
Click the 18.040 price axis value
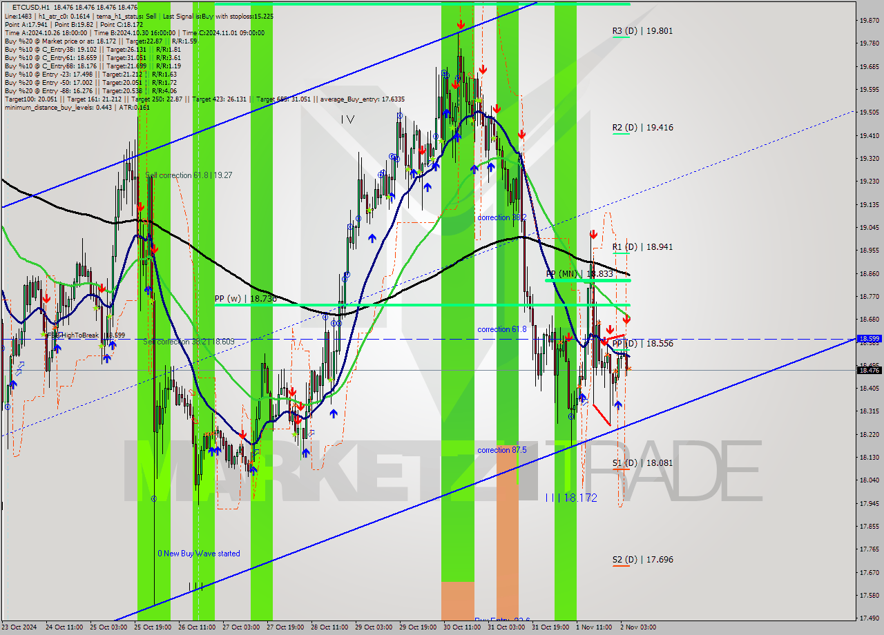(869, 480)
